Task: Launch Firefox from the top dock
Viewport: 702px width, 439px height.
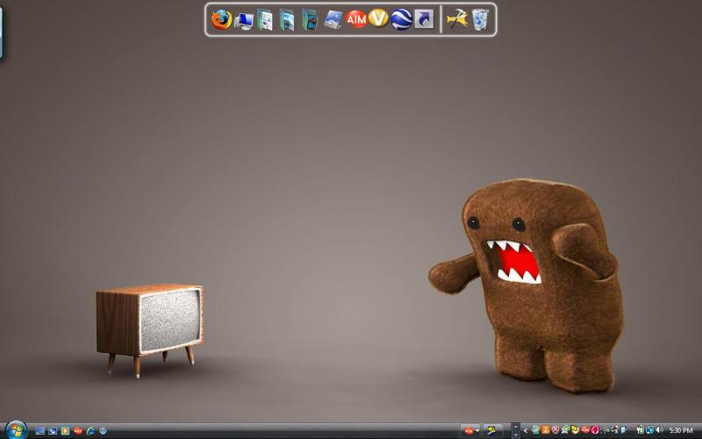Action: tap(222, 19)
